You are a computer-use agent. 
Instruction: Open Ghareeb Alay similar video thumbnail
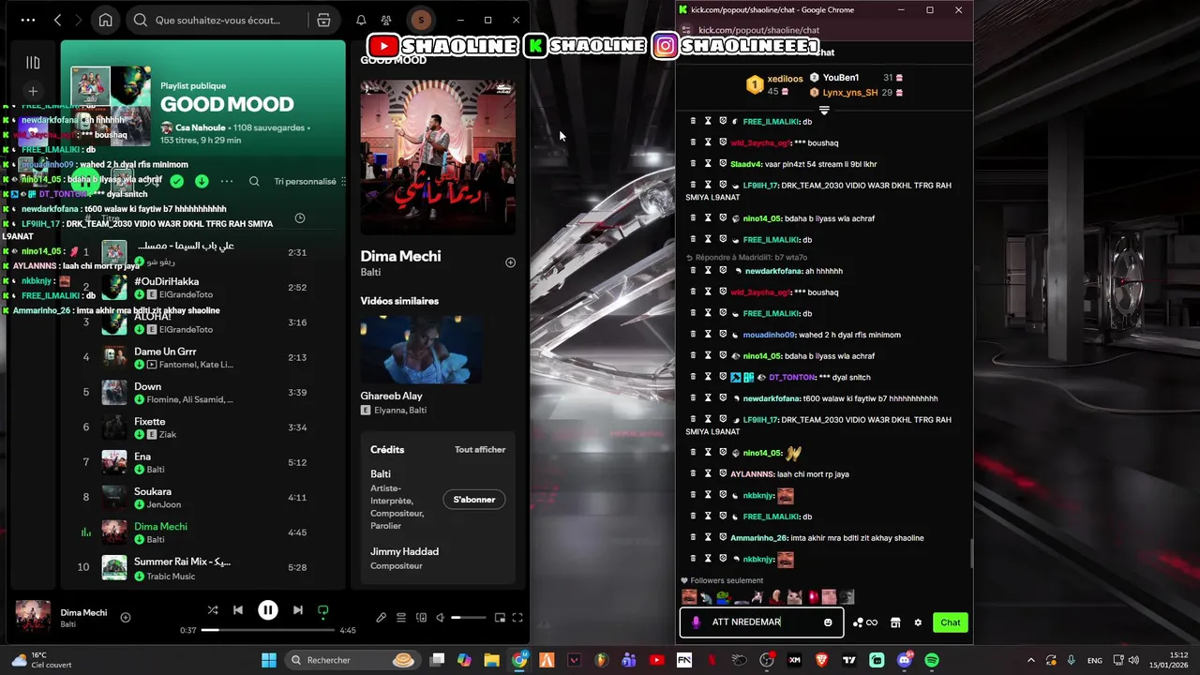[x=422, y=350]
